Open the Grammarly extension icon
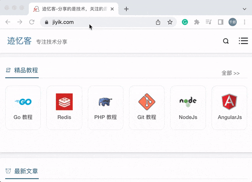 coord(185,22)
